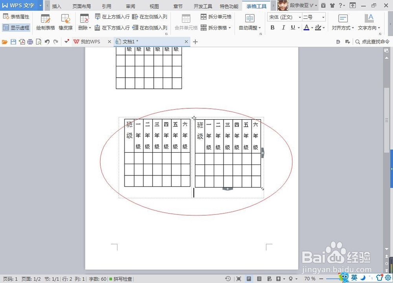Redo the last action

pos(56,42)
